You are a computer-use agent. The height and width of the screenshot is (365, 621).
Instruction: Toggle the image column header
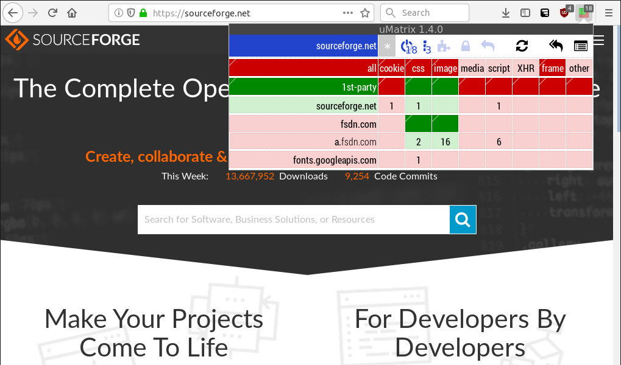(445, 68)
